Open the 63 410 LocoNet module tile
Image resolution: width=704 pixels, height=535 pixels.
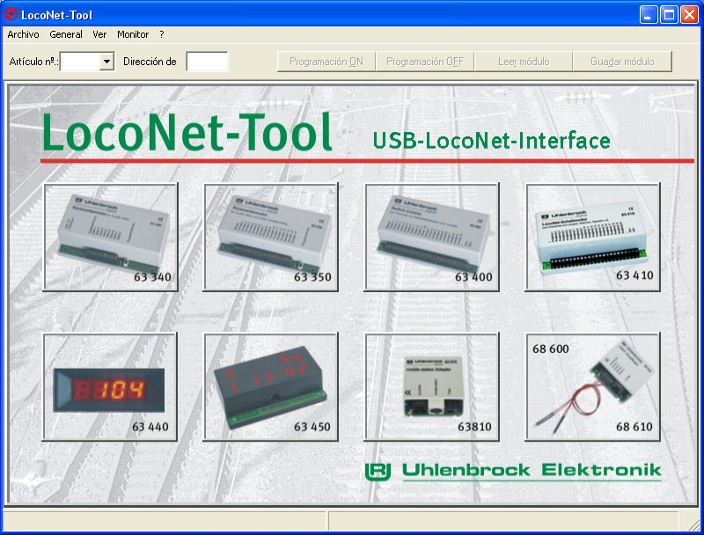[592, 237]
